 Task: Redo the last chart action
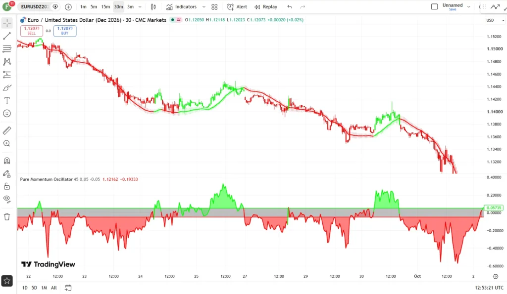(x=303, y=6)
